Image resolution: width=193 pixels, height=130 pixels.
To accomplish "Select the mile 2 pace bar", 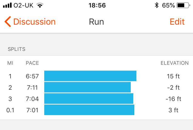I will (87, 87).
